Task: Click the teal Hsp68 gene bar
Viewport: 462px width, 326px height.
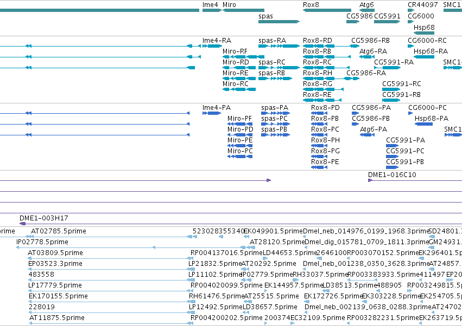Action: click(424, 33)
